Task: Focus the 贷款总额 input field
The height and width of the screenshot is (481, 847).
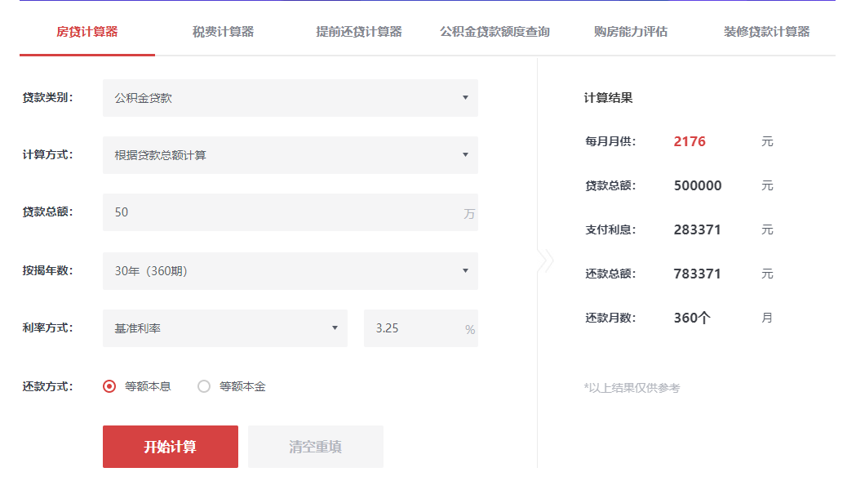Action: [282, 212]
